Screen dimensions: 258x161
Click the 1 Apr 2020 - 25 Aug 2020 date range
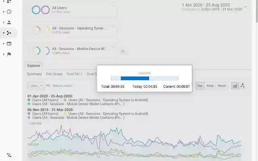pyautogui.click(x=206, y=5)
